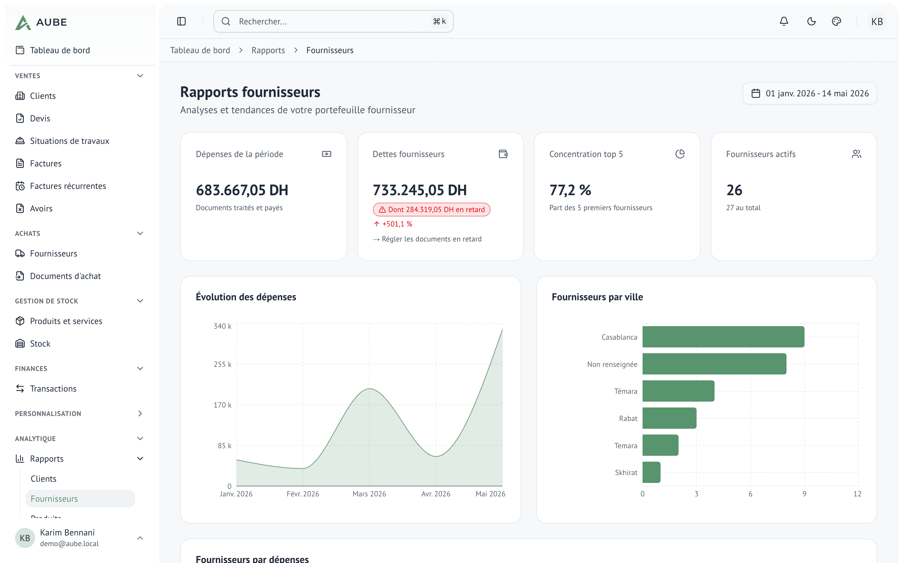Screen dimensions: 901x563
Task: Click banknote icon on Dépenses card
Action: tap(327, 154)
